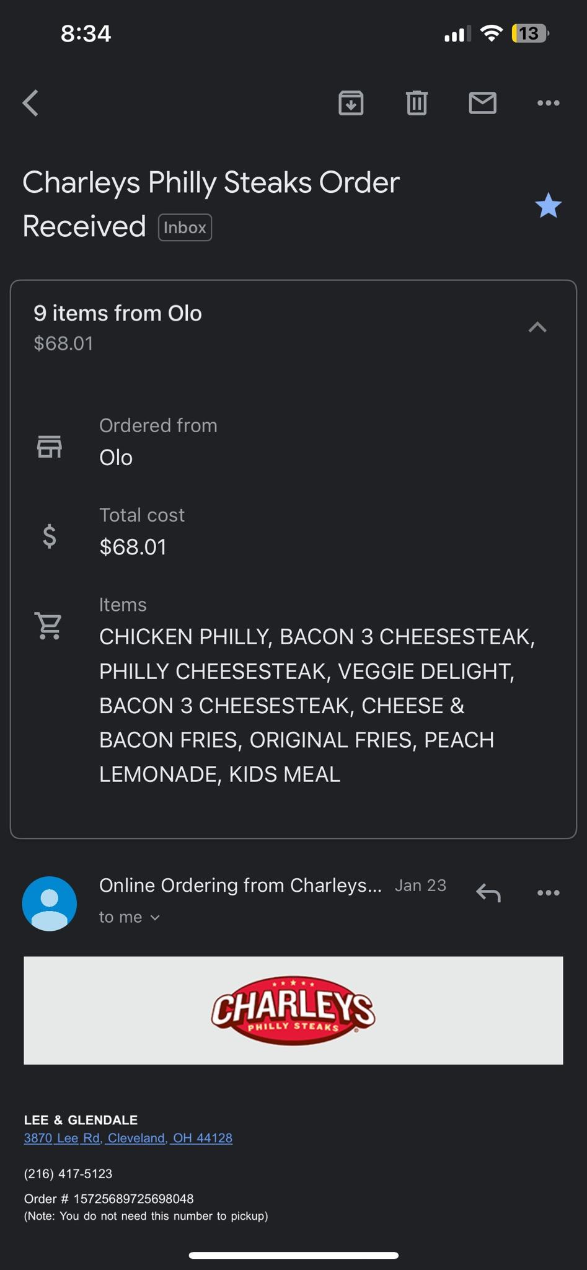Toggle the blue star on this email
This screenshot has width=587, height=1270.
pos(548,206)
